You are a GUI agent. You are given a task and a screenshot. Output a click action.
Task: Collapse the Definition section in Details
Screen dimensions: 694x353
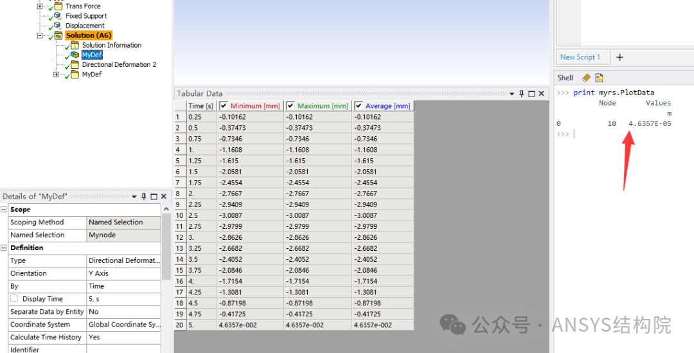(4, 248)
